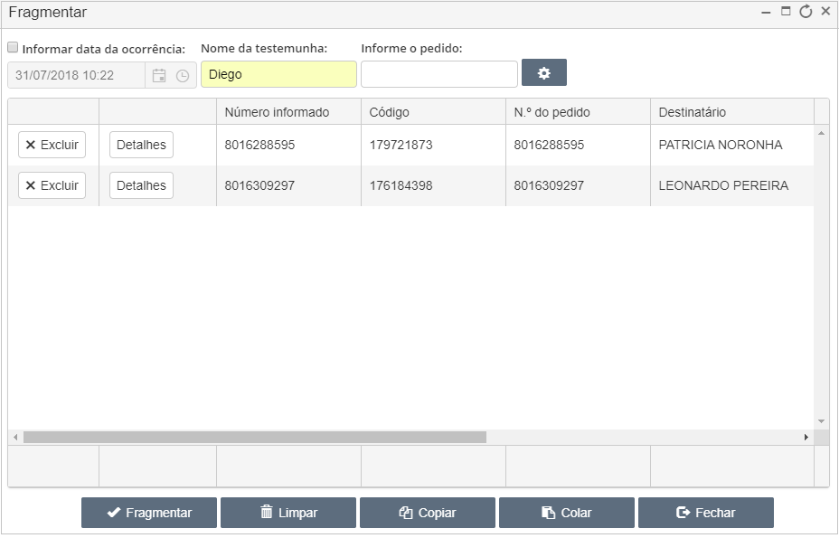Select PATRICIA NORONHA recipient cell
This screenshot has width=839, height=538.
click(x=732, y=145)
